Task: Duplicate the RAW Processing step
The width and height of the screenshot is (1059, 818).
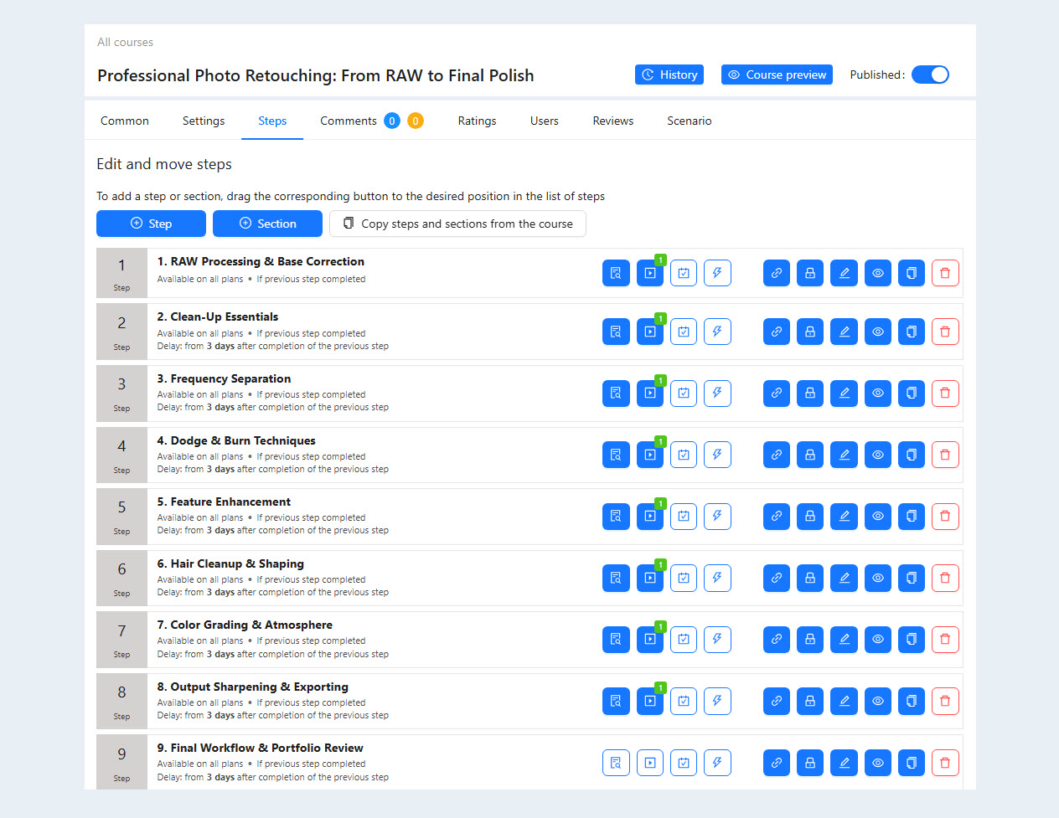Action: 912,273
